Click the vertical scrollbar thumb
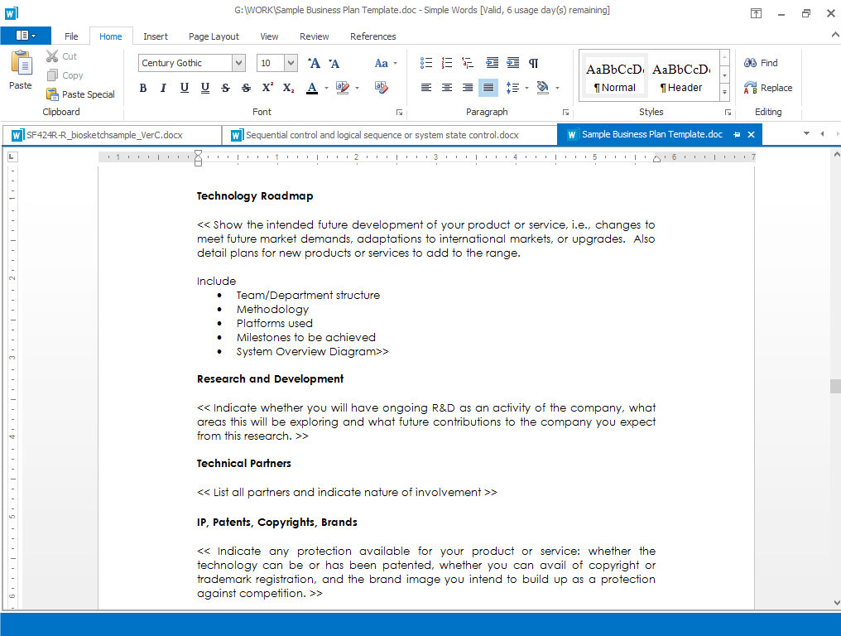 pyautogui.click(x=835, y=387)
